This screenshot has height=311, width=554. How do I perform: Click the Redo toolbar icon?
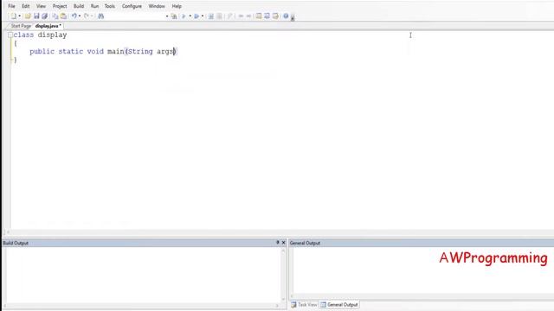point(87,16)
